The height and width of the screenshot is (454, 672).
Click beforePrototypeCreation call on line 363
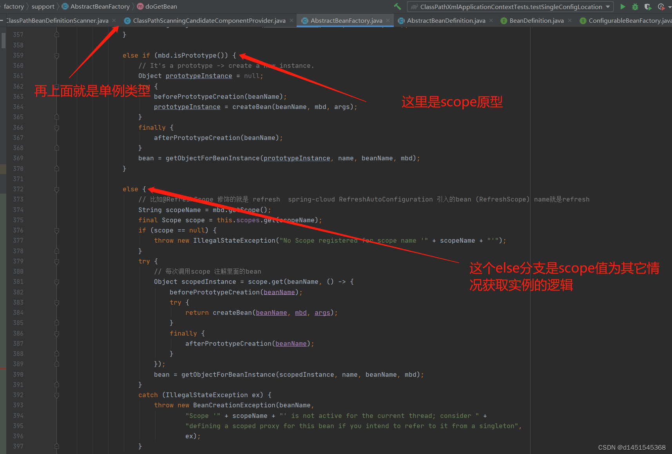pos(199,97)
